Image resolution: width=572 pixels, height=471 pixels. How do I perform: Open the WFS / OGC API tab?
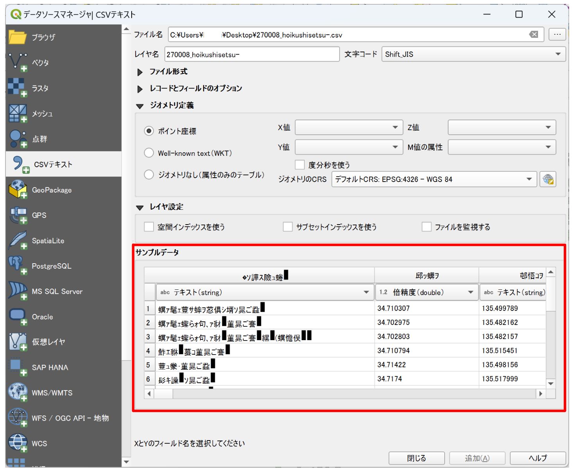[x=64, y=418]
